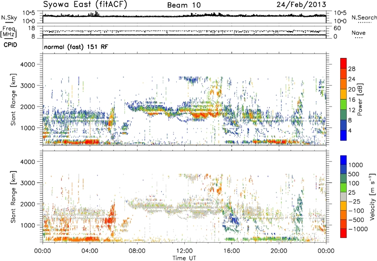Select the '12' value on Power color bar
The width and height of the screenshot is (377, 261).
[x=352, y=110]
